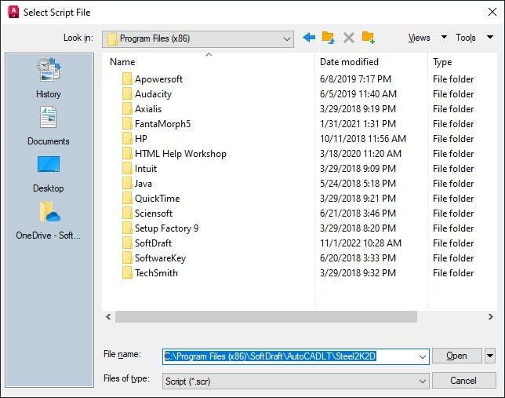Select the SoftDraft folder icon

[x=127, y=243]
